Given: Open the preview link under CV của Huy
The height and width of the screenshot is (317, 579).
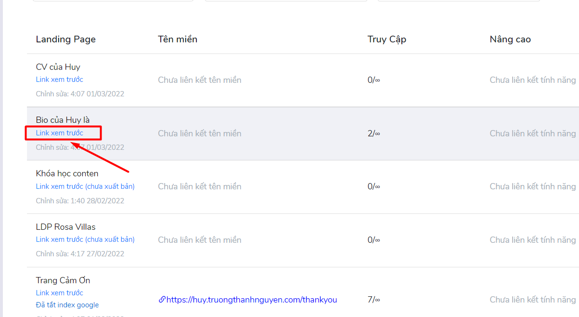Looking at the screenshot, I should pyautogui.click(x=60, y=79).
